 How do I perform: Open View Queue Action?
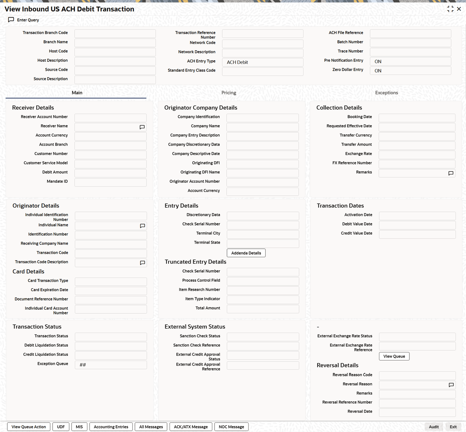(x=29, y=427)
